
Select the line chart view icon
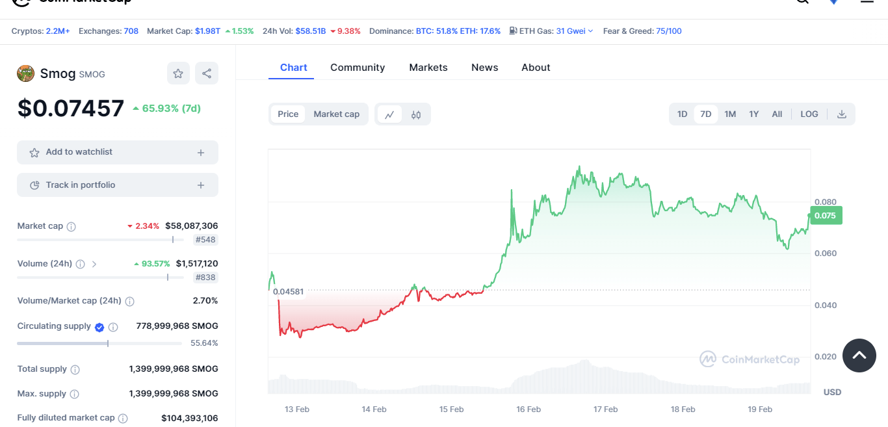(x=389, y=114)
